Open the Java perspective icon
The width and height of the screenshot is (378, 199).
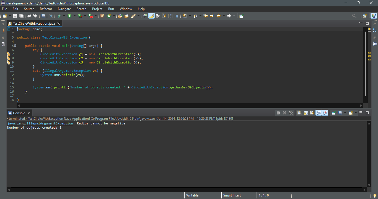373,16
